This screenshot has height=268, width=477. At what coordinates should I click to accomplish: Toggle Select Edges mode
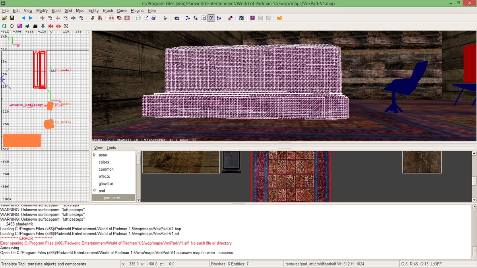[x=146, y=18]
